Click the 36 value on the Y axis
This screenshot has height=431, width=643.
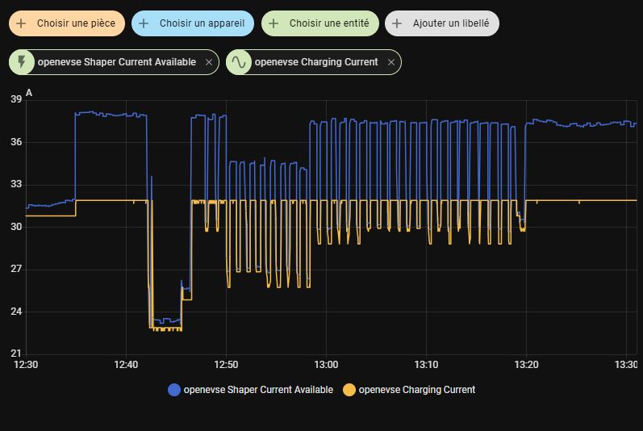16,142
